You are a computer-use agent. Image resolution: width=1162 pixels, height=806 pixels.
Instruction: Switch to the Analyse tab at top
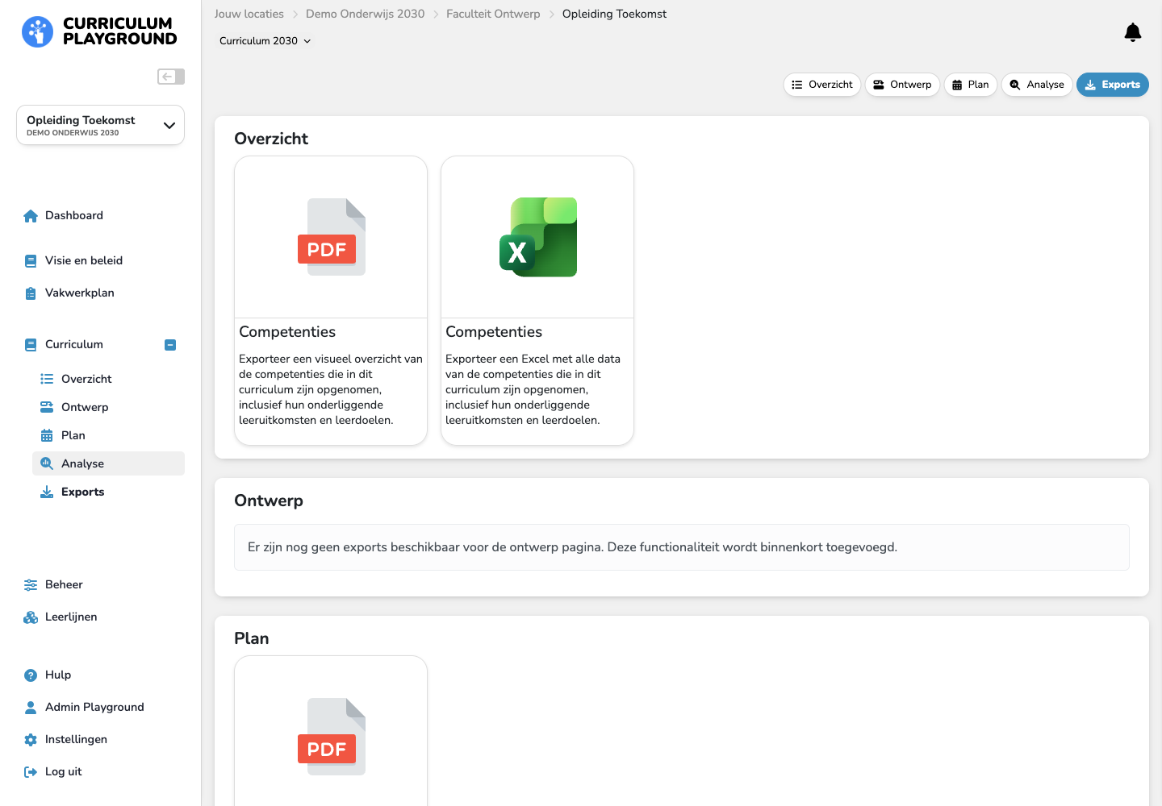pos(1037,85)
